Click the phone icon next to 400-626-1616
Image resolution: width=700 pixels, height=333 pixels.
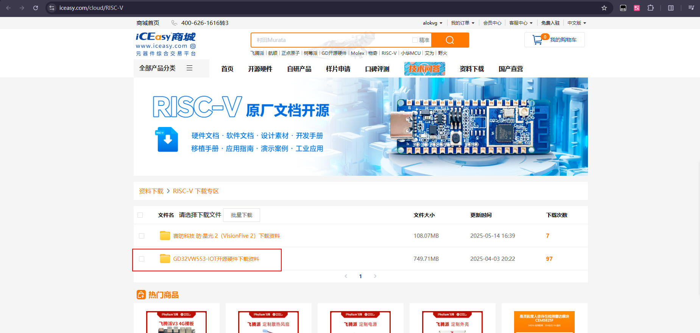click(x=174, y=23)
